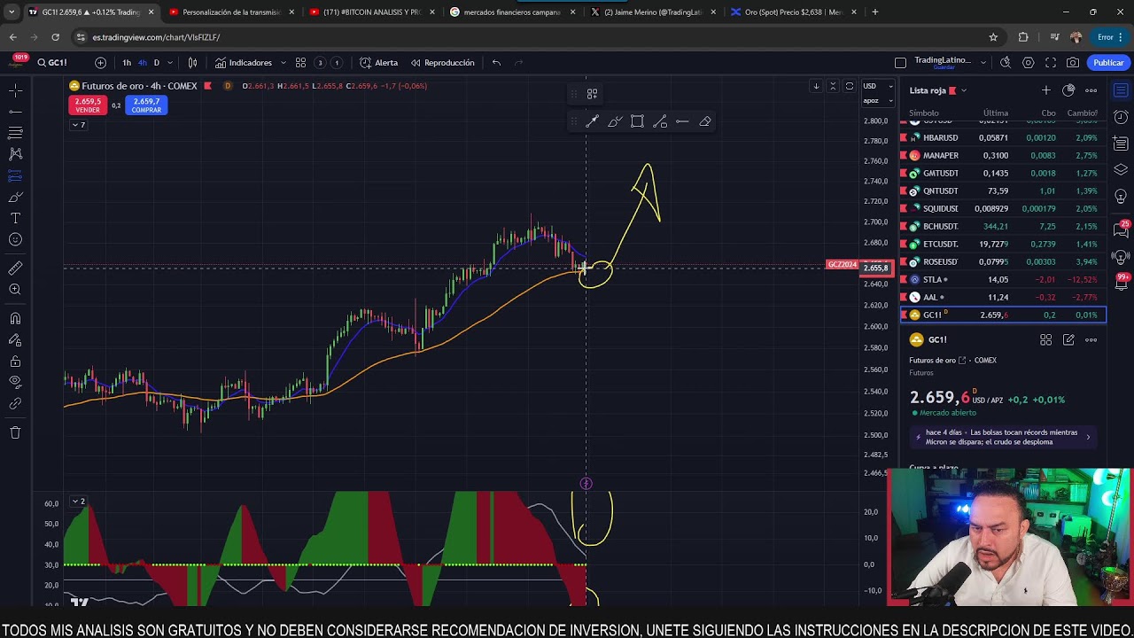1134x638 pixels.
Task: Sort watchlist by Última column
Action: pos(995,113)
